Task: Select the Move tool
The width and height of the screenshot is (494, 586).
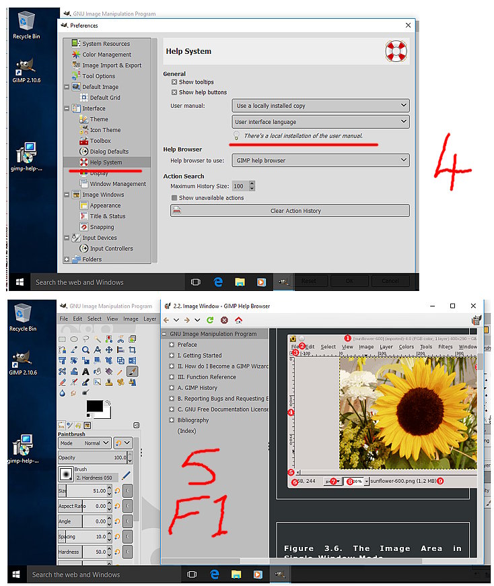Action: click(x=109, y=350)
